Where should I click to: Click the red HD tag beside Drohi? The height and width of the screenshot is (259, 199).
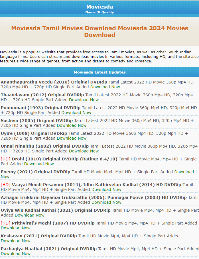(5, 159)
